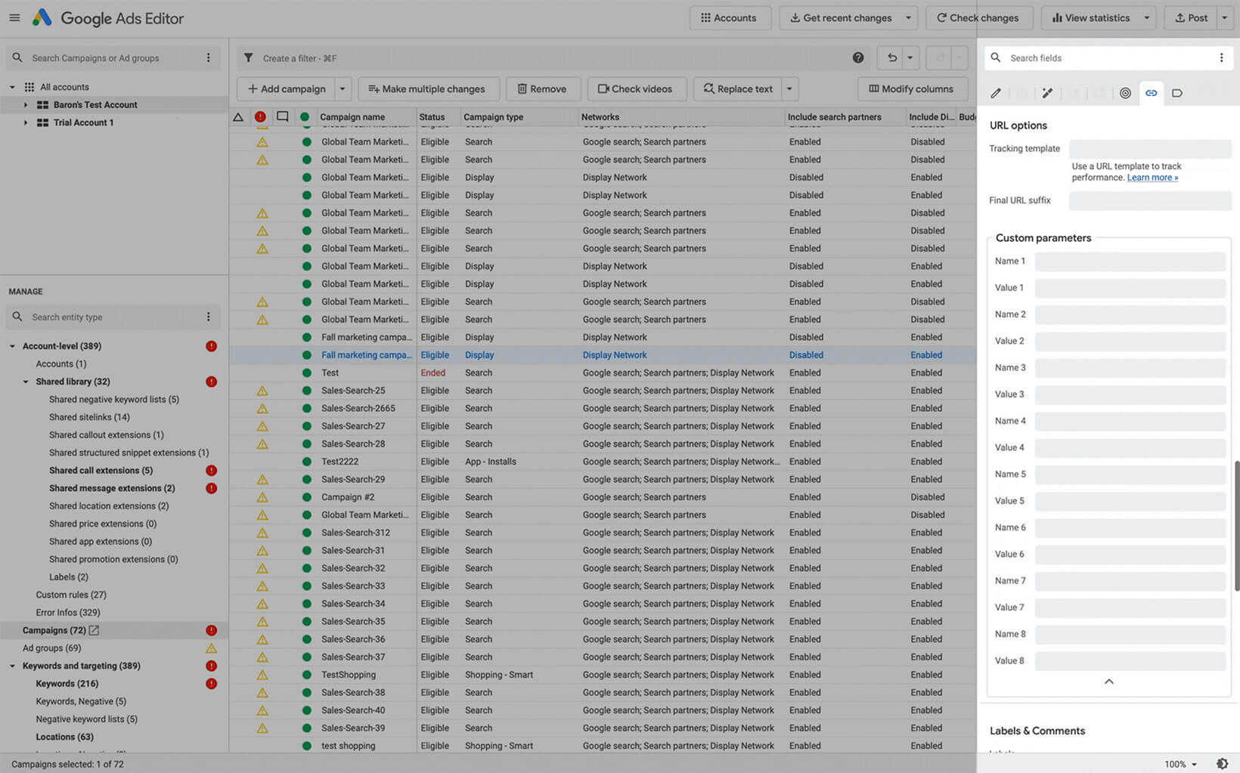Click warning icon on Sales-Search-25 row
Viewport: 1240px width, 773px height.
(x=262, y=391)
